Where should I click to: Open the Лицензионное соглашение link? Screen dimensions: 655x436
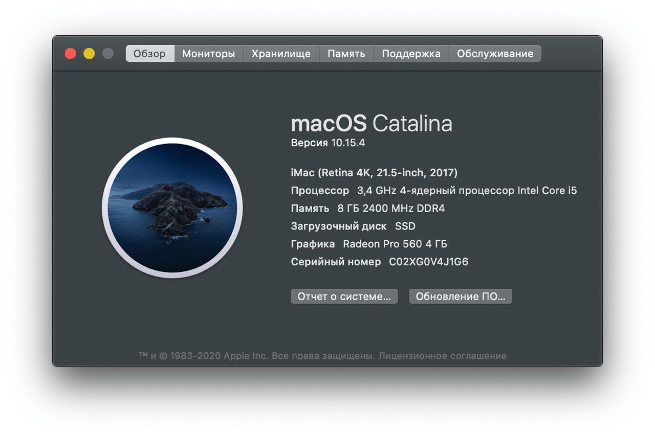tap(443, 356)
